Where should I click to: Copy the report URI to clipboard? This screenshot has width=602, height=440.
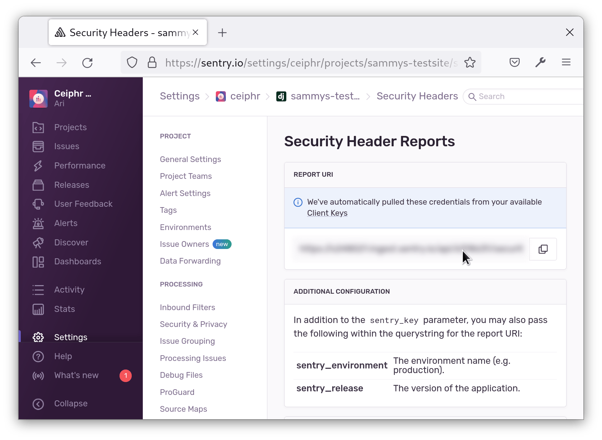543,249
